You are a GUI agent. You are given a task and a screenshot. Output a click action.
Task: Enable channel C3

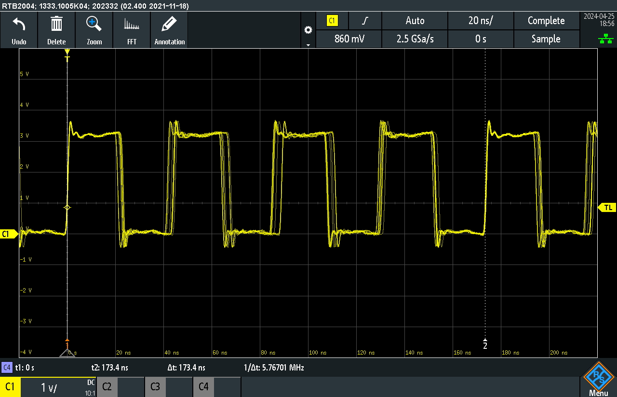pos(155,387)
